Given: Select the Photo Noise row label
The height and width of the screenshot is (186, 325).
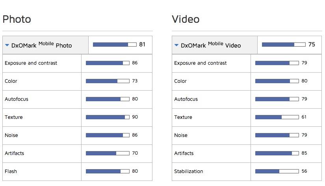Looking at the screenshot, I should click(x=11, y=135).
